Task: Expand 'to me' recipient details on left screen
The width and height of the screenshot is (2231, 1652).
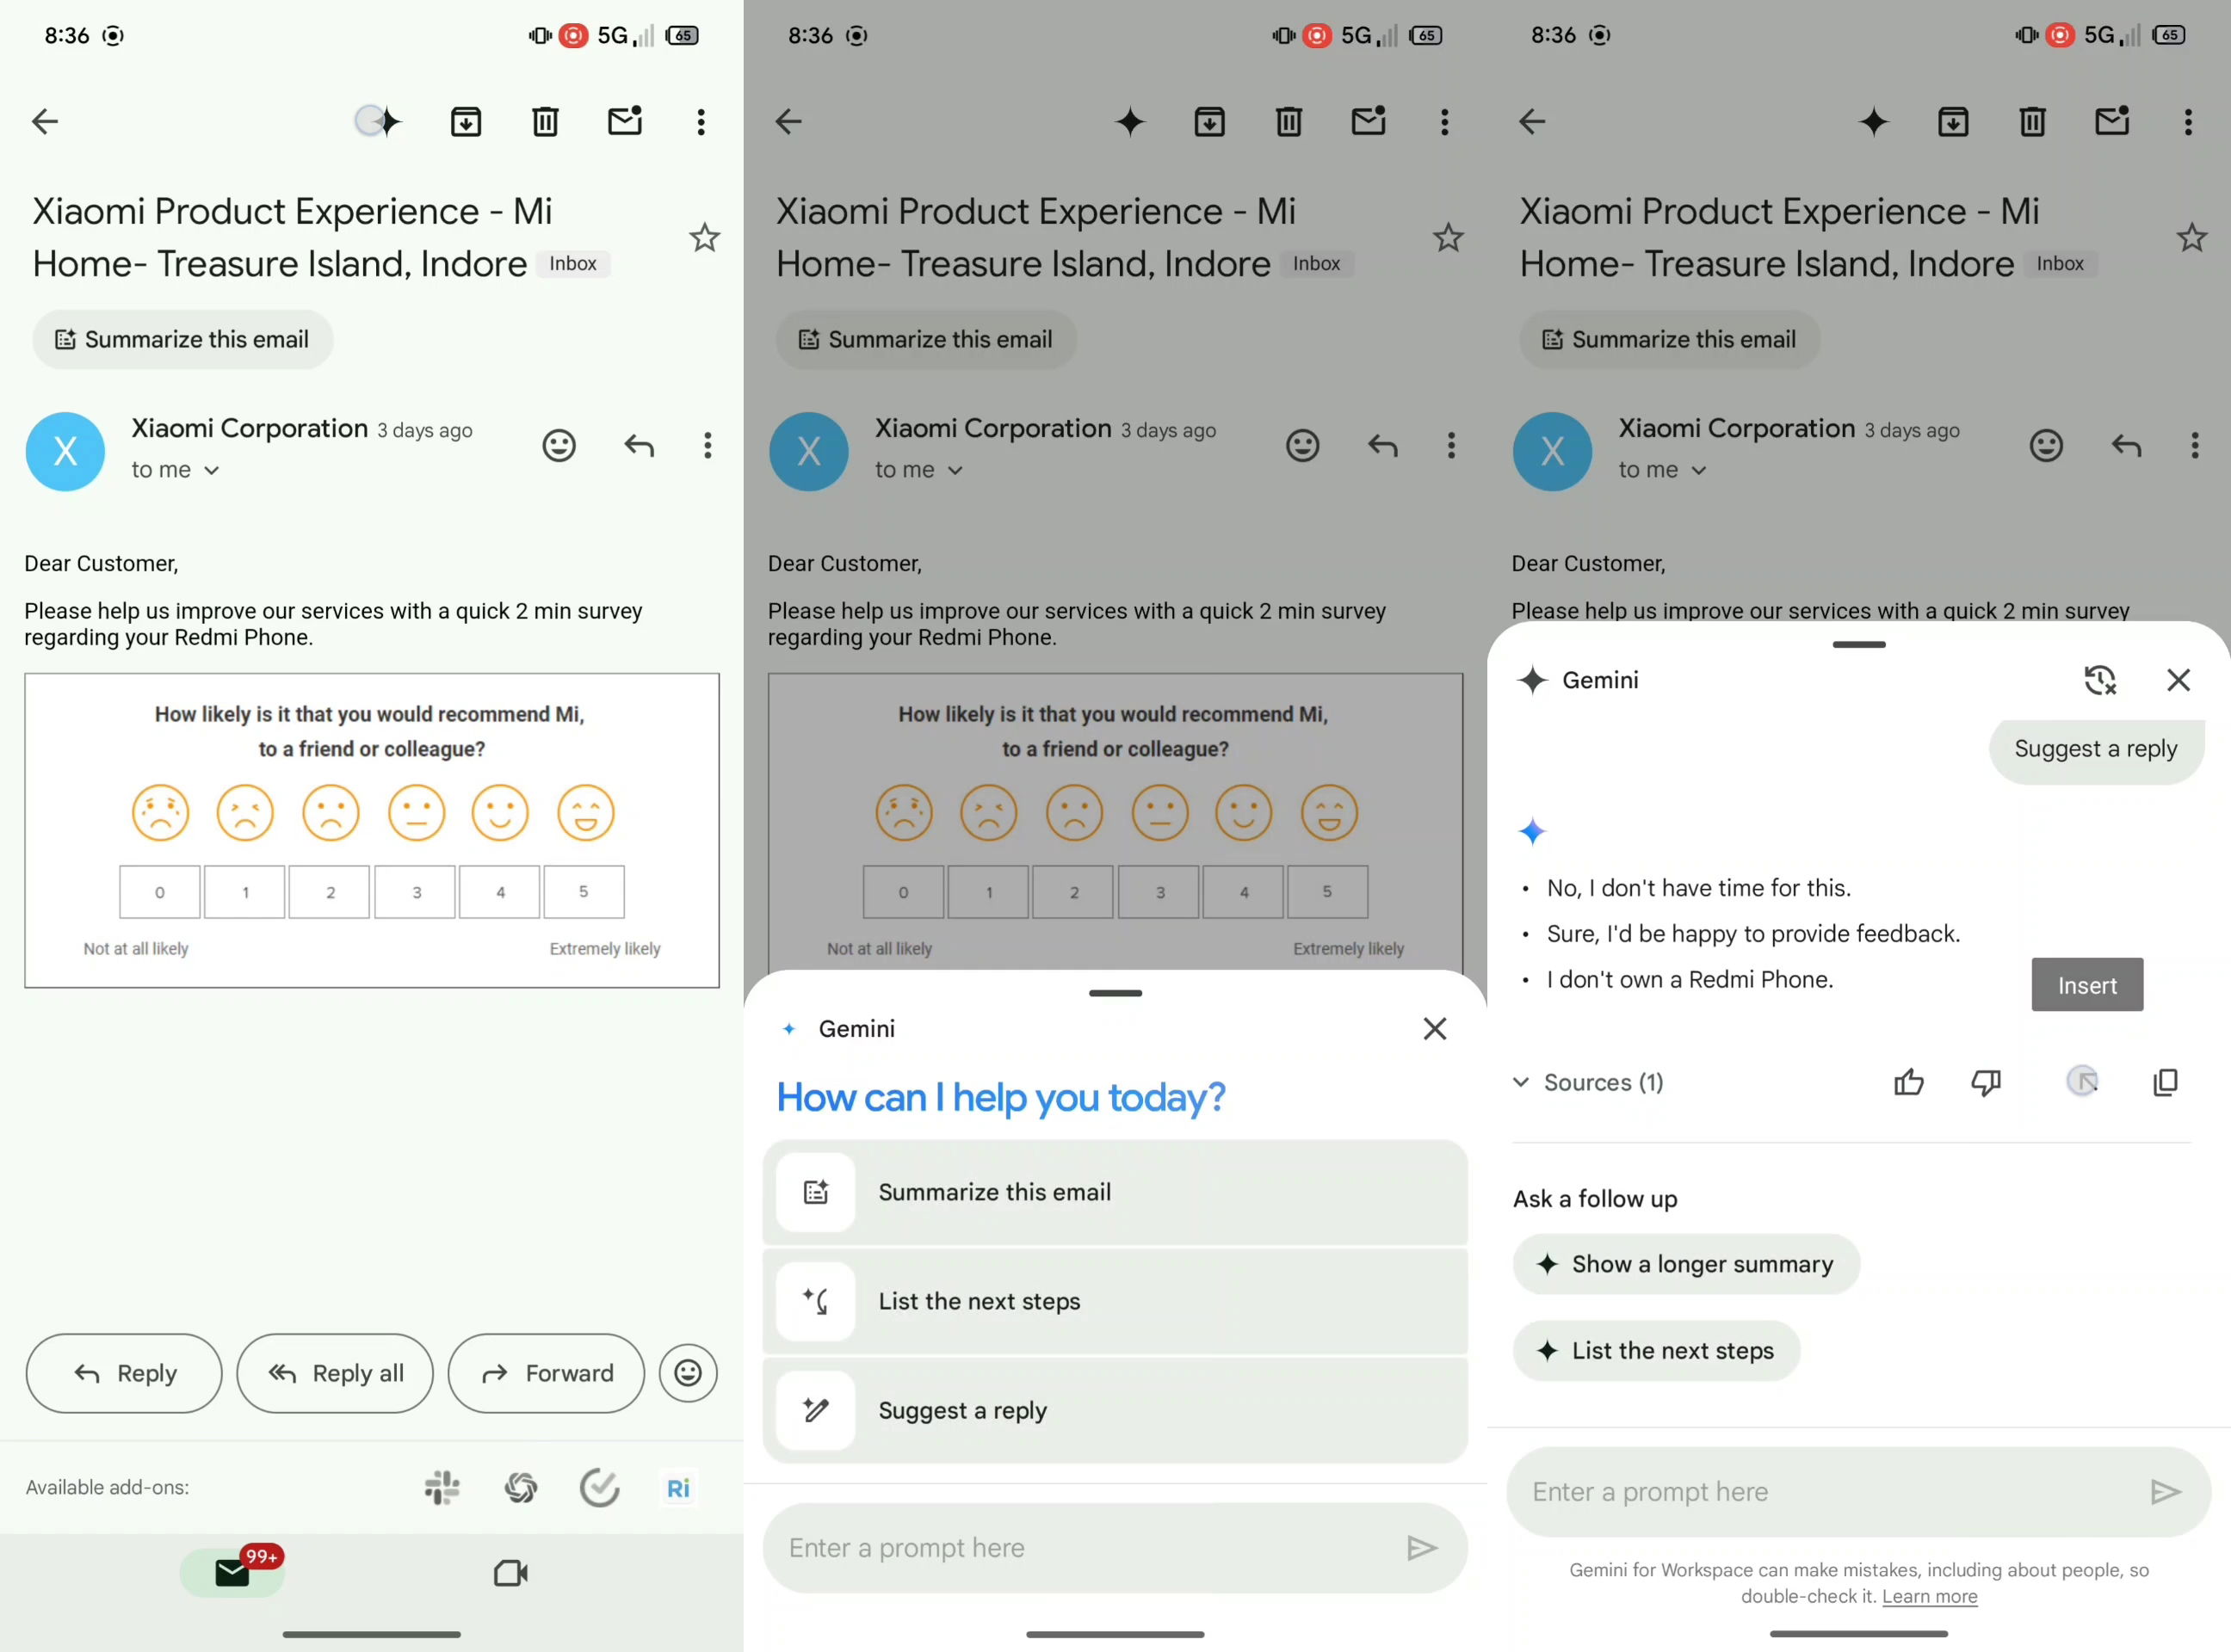Action: [175, 470]
